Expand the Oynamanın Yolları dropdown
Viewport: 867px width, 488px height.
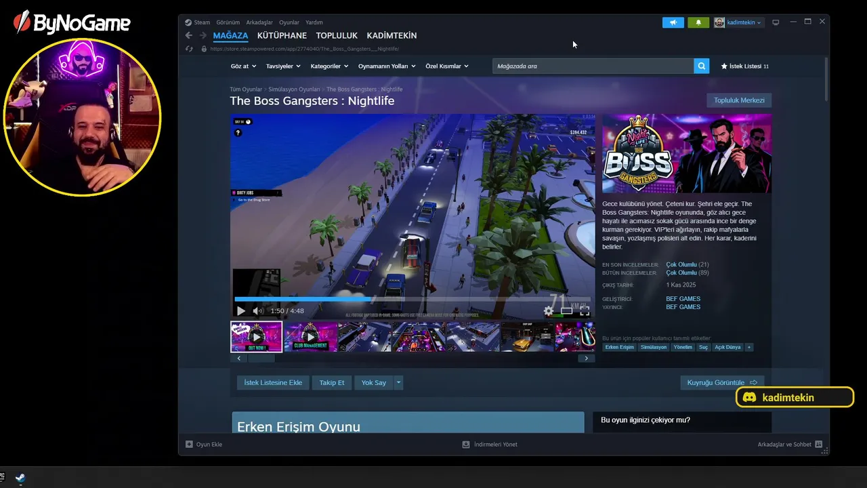387,66
